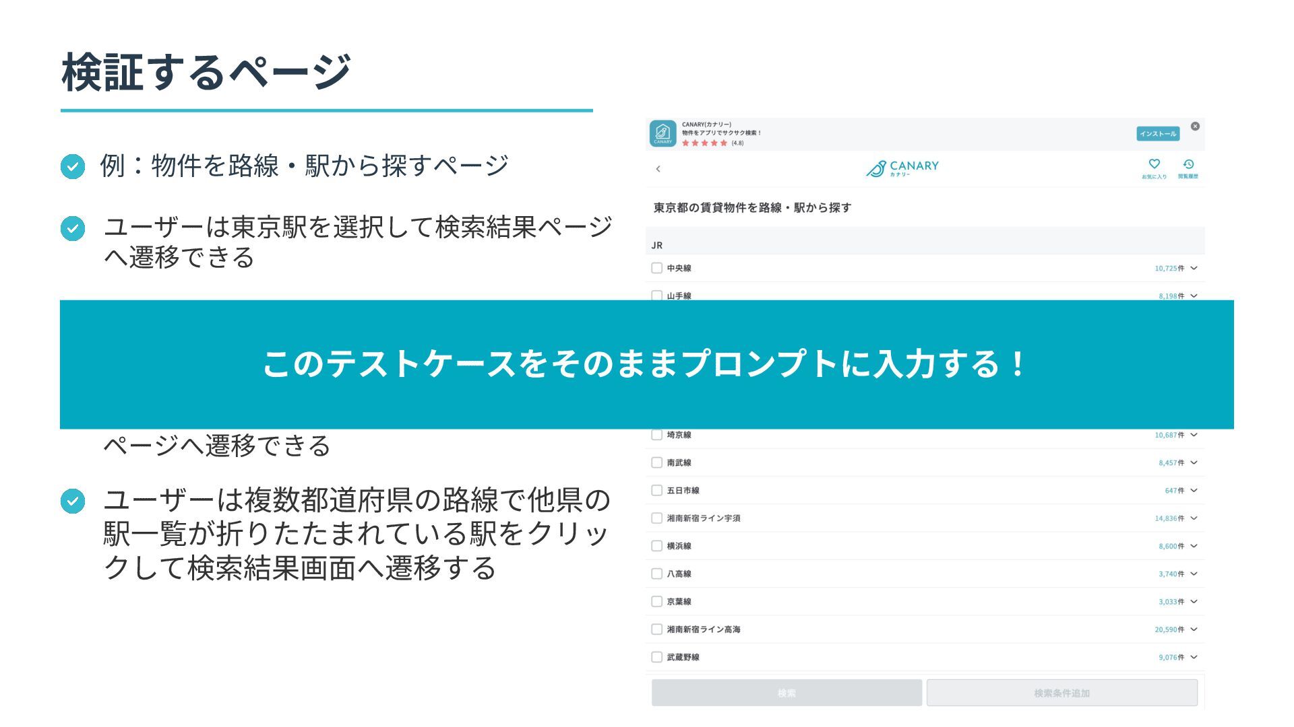
Task: Expand the 武蔵野線 station list
Action: tap(1194, 657)
